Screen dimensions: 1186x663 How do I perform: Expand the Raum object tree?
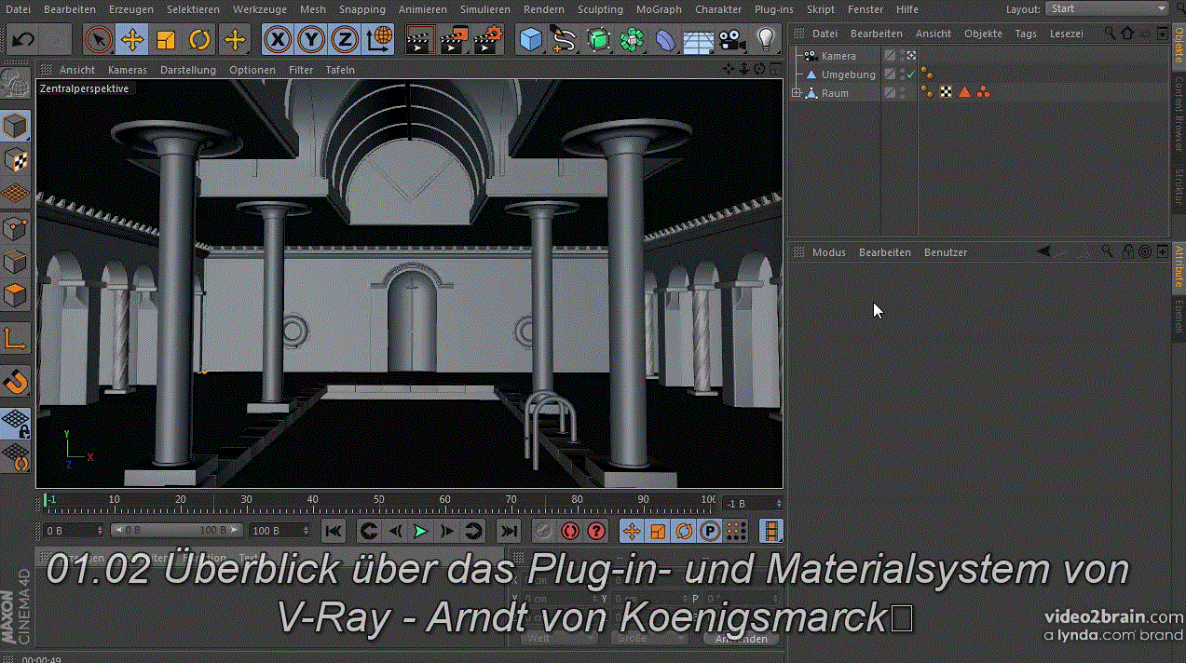pyautogui.click(x=797, y=93)
